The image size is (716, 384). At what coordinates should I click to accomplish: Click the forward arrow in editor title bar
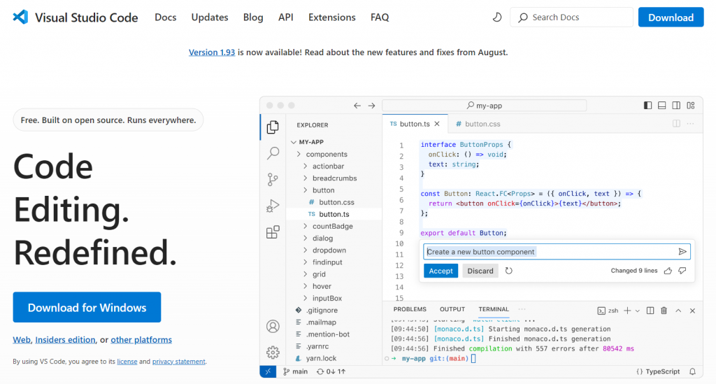[372, 106]
